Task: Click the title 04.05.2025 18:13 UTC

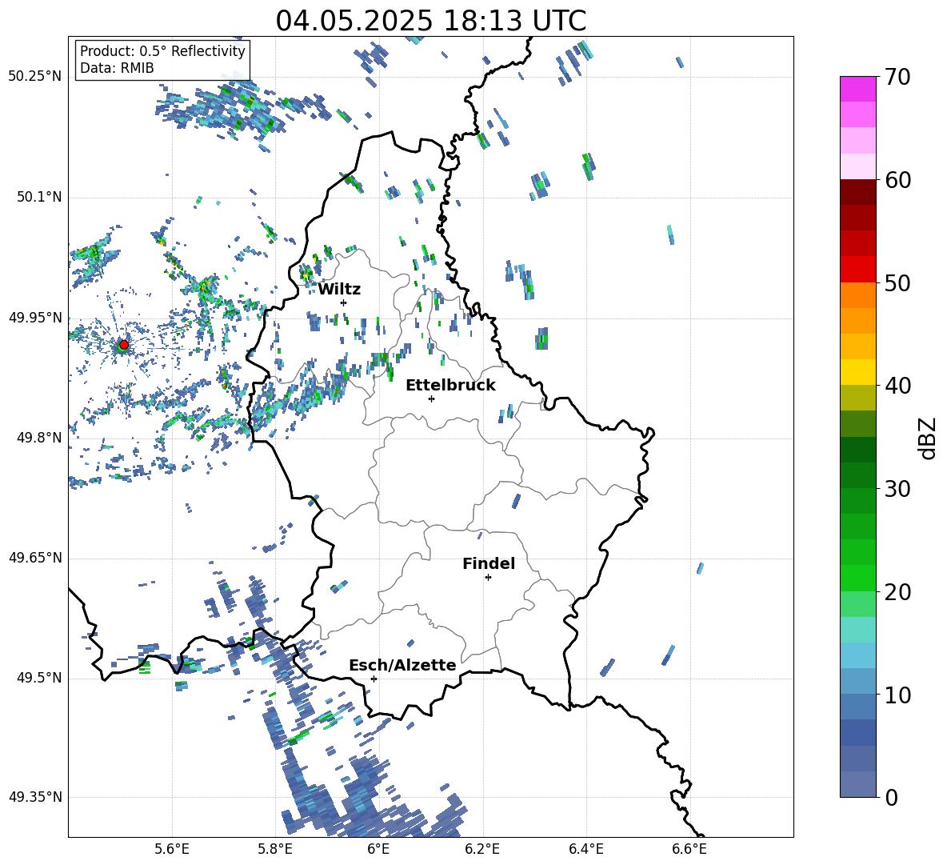Action: coord(431,21)
